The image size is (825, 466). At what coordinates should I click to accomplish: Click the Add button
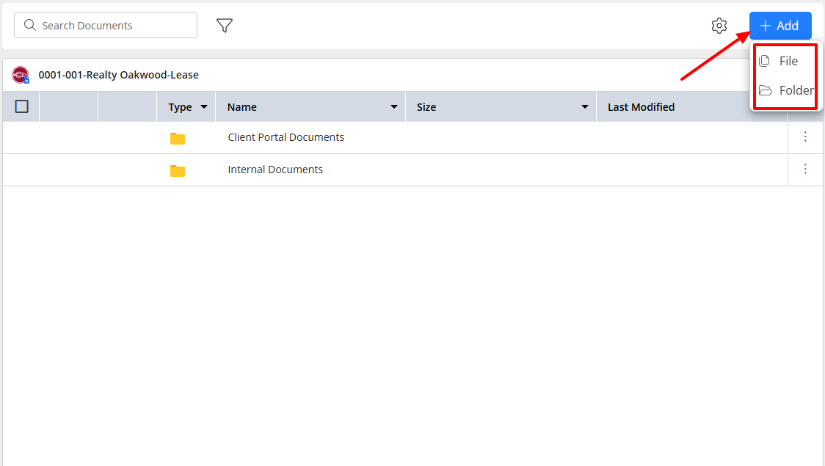[780, 25]
